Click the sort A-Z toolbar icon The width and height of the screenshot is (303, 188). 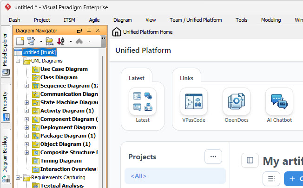pos(61,41)
